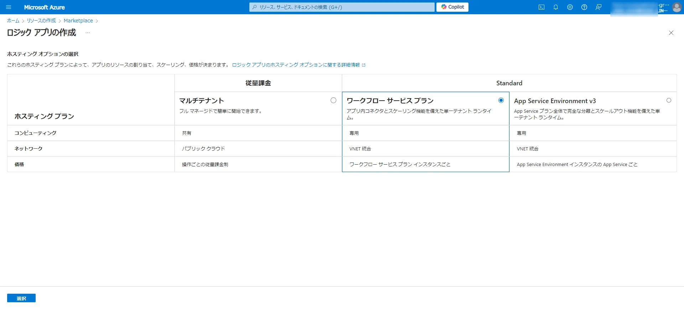Screen dimensions: 684x309
Task: Open ロジック アプリのホスティング オプション details link
Action: pyautogui.click(x=299, y=65)
